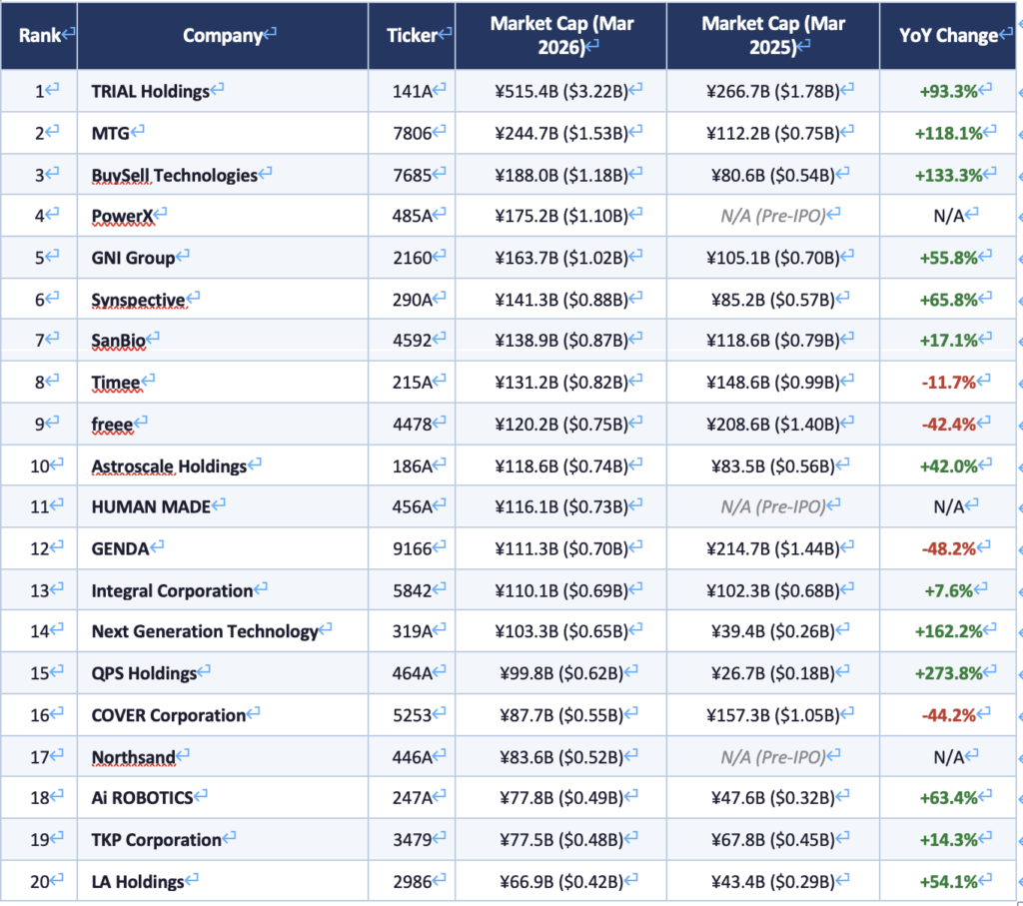Viewport: 1023px width, 906px height.
Task: Click the Market Cap (Mar 2026) header
Action: 560,35
